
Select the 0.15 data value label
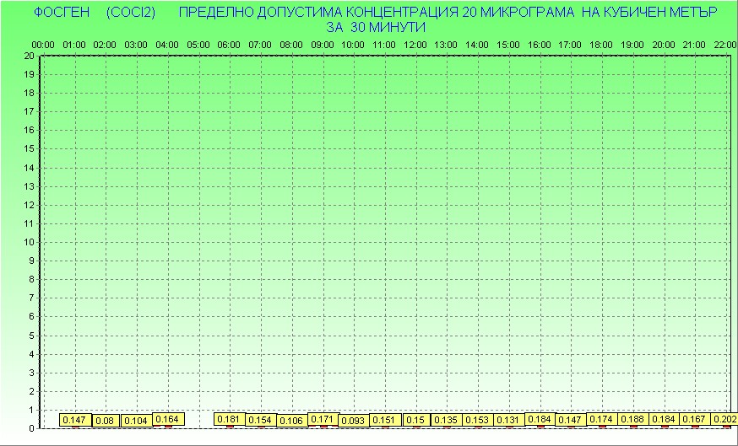[416, 420]
